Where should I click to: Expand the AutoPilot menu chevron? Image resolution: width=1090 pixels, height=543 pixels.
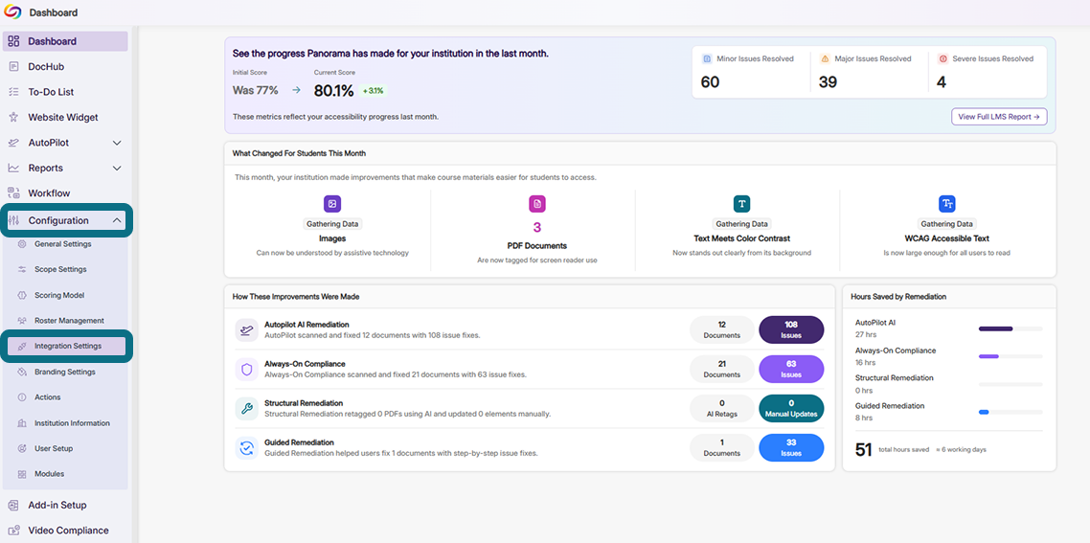point(117,143)
